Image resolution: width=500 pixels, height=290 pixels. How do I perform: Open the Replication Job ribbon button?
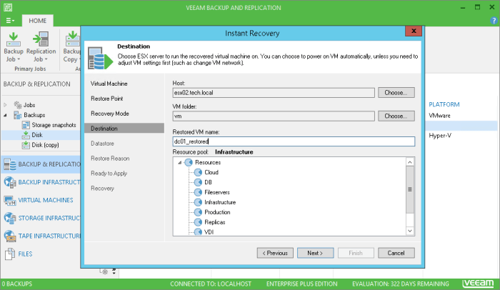pyautogui.click(x=41, y=47)
